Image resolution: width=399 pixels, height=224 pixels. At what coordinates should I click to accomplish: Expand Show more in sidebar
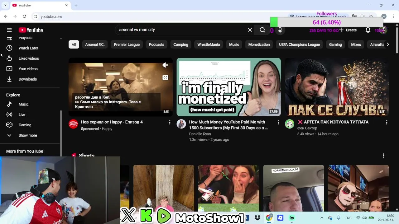coord(28,135)
